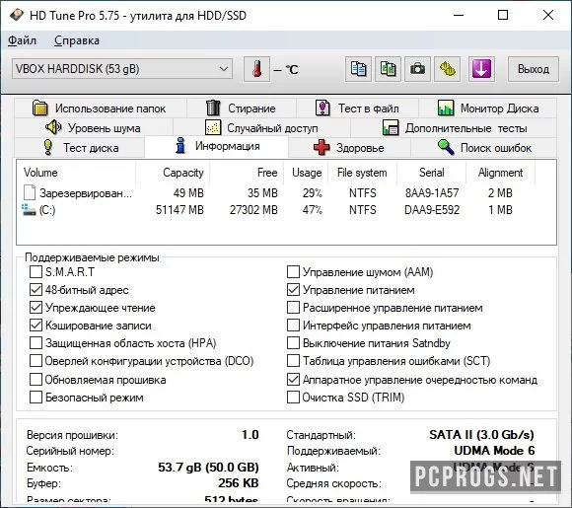Image resolution: width=572 pixels, height=508 pixels.
Task: Toggle the Очистка SSD (TRIM) checkbox
Action: tap(293, 398)
